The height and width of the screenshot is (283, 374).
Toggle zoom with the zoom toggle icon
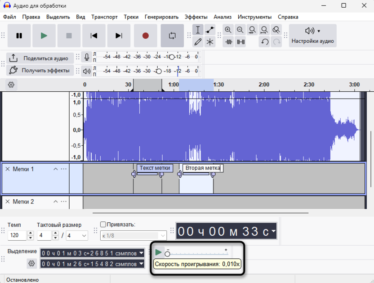click(x=276, y=30)
